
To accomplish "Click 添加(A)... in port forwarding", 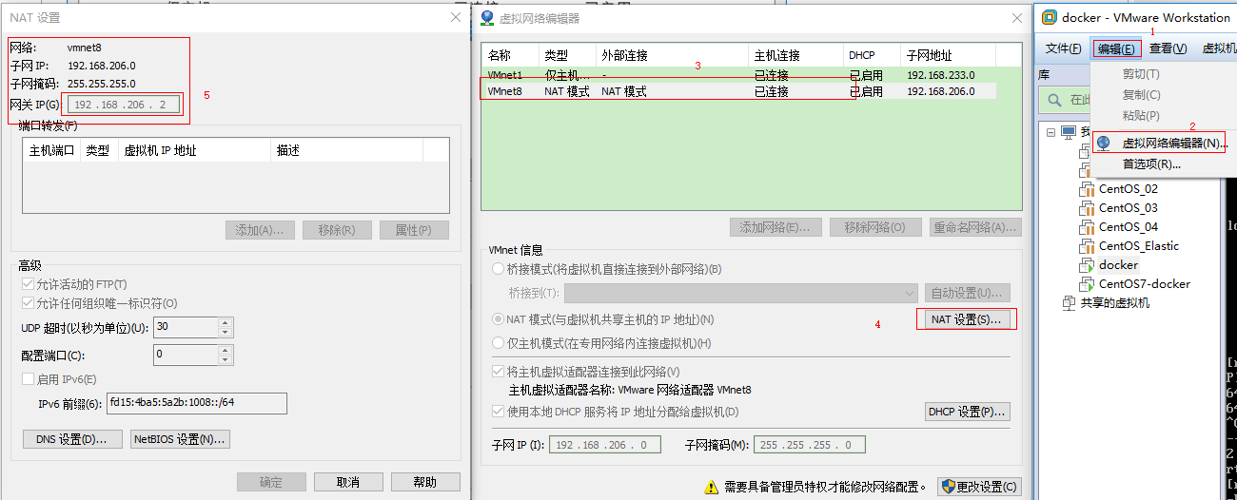I will click(x=260, y=230).
